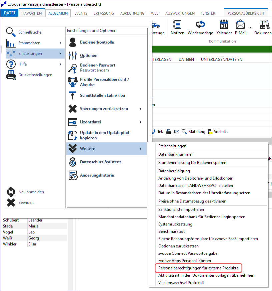Expand Sperrungen zurücksetzen submenu arrow
272x291 pixels.
pos(141,109)
